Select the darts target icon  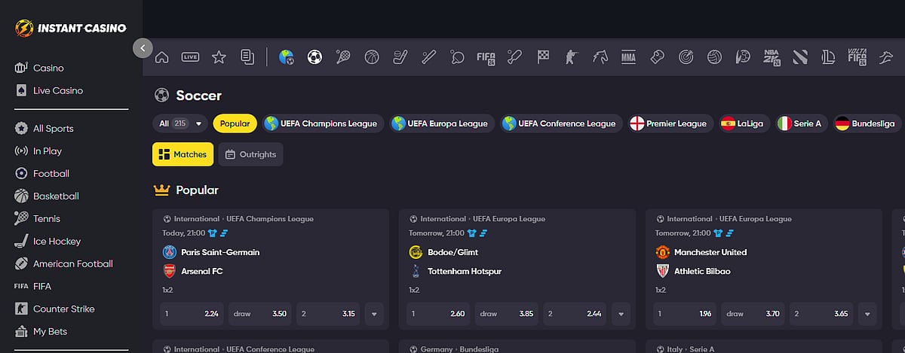tap(686, 56)
